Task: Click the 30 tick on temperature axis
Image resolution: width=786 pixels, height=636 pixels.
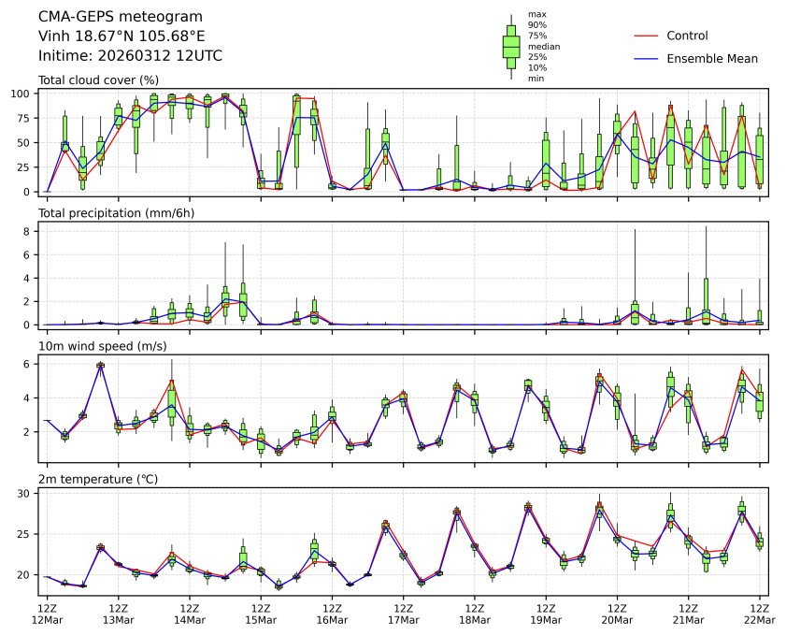Action: click(x=25, y=494)
